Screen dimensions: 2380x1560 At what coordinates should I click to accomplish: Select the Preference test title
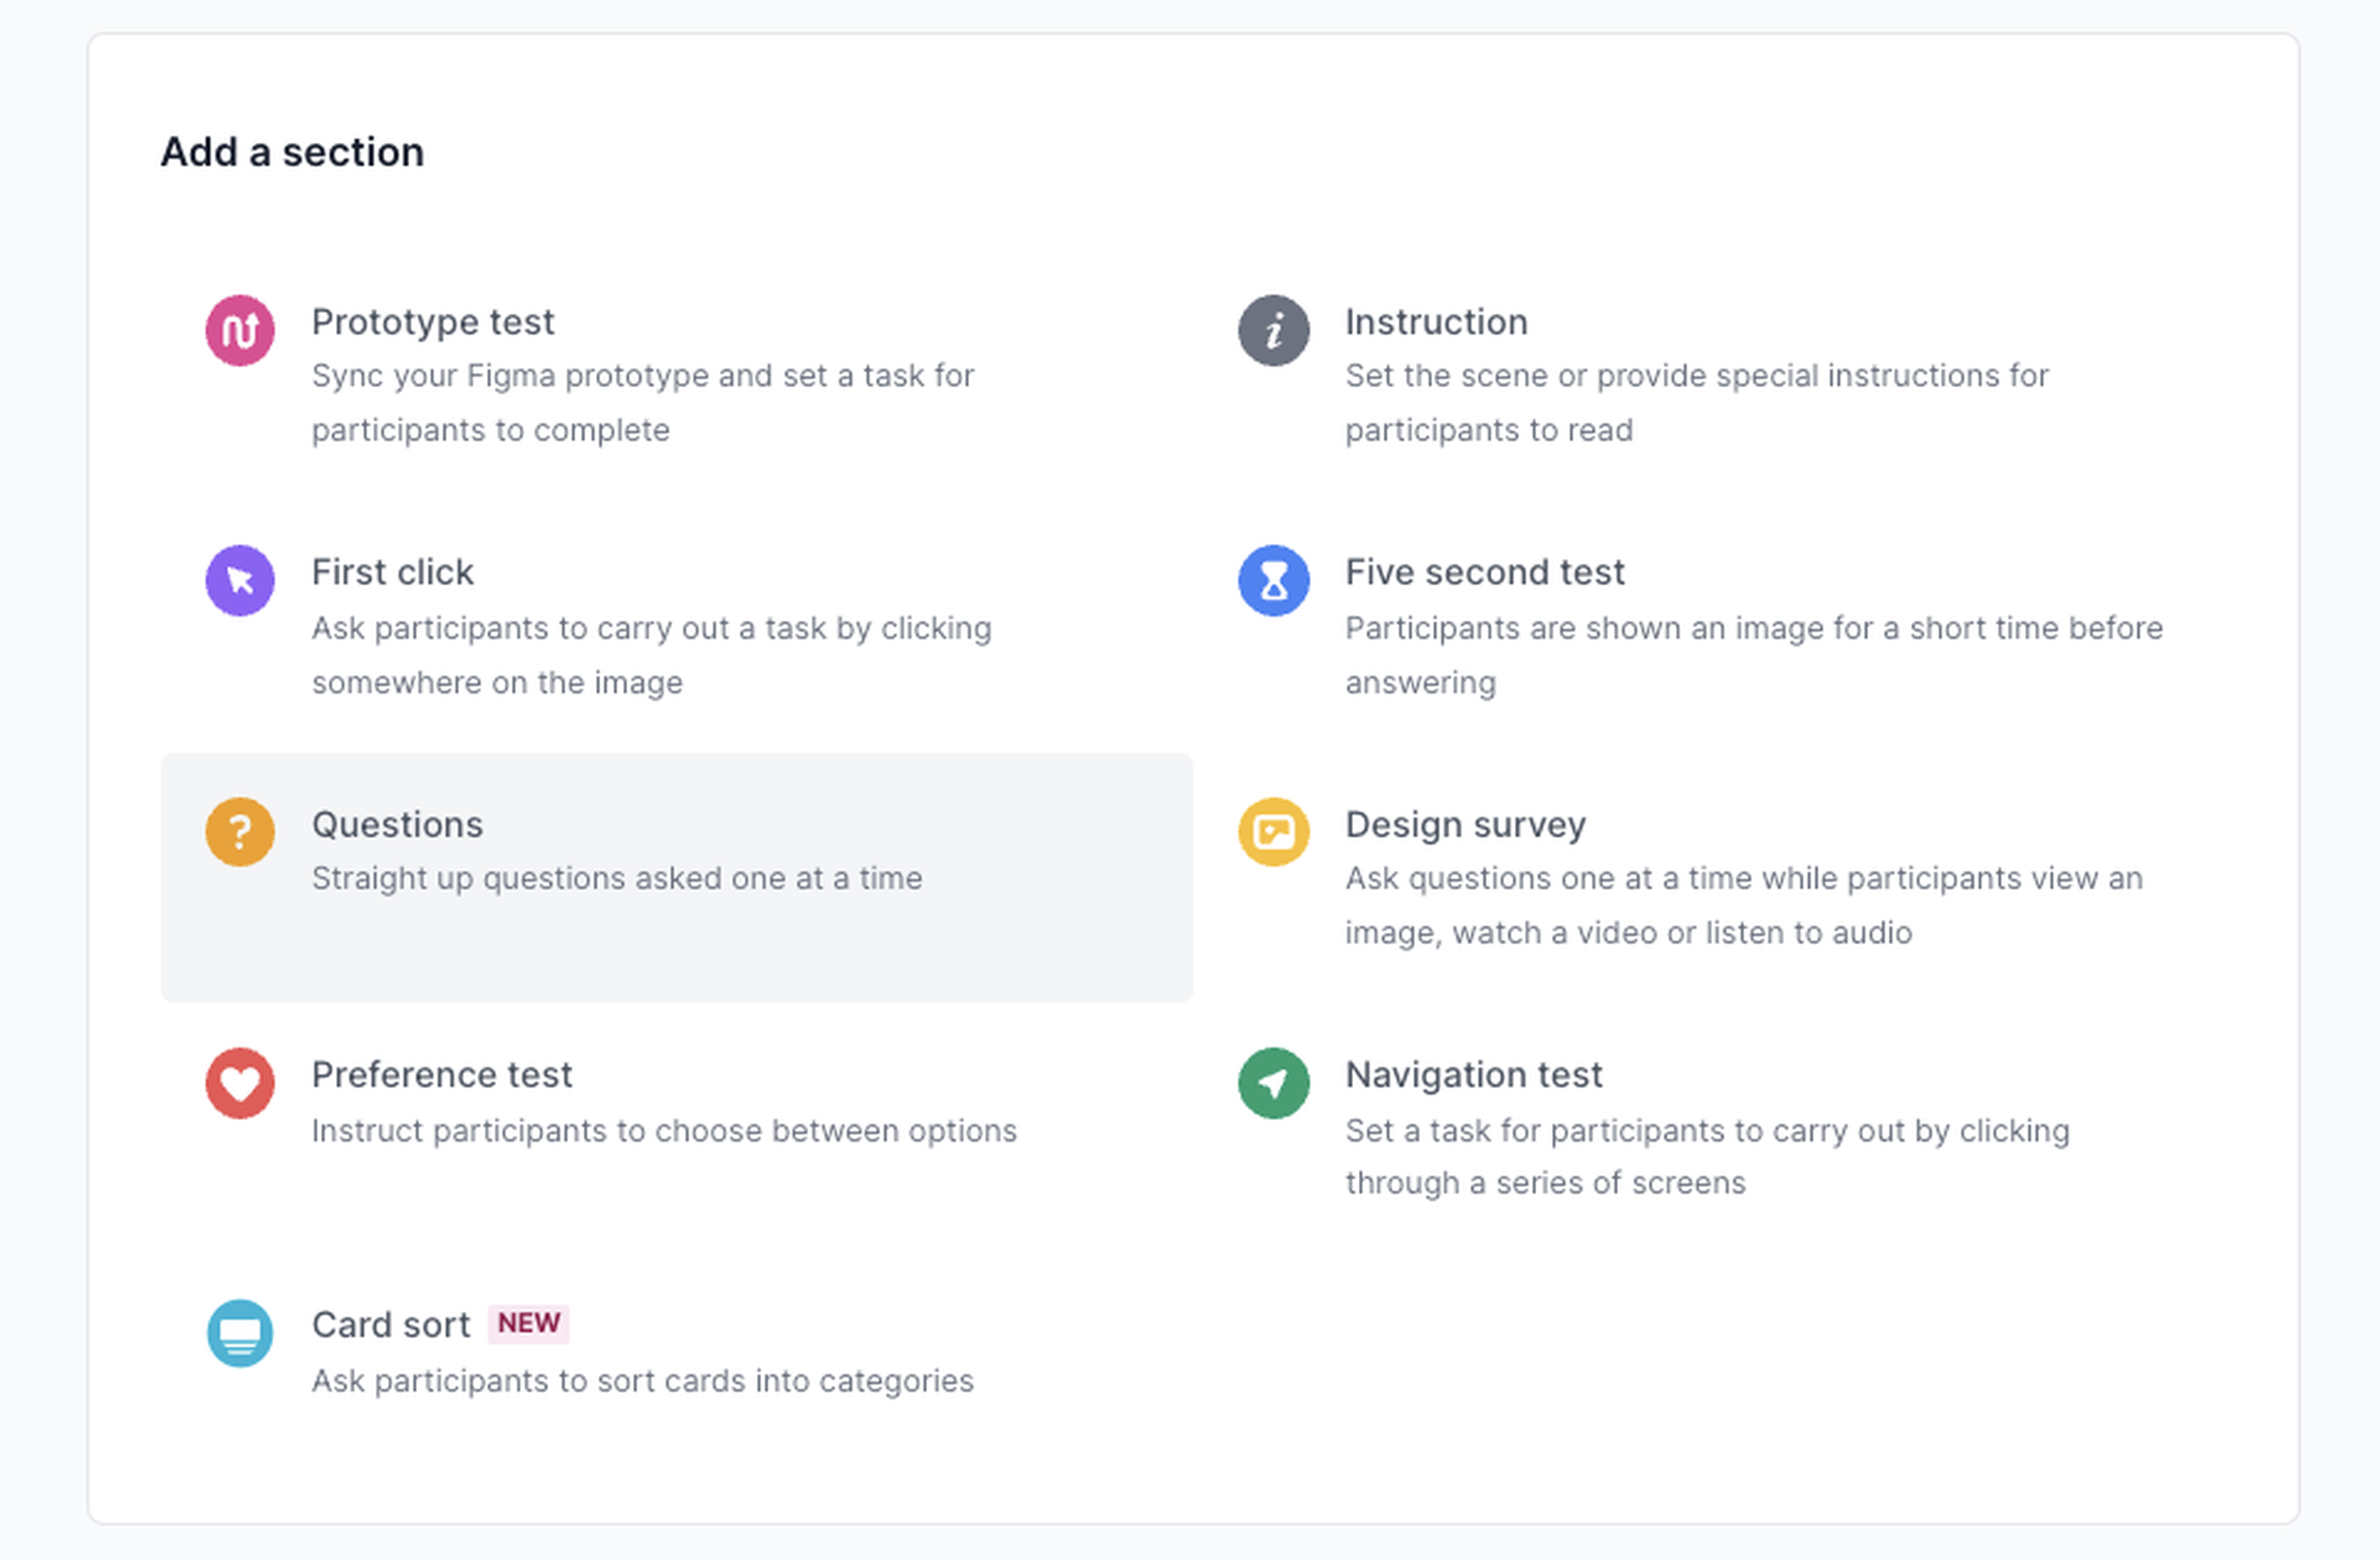441,1075
